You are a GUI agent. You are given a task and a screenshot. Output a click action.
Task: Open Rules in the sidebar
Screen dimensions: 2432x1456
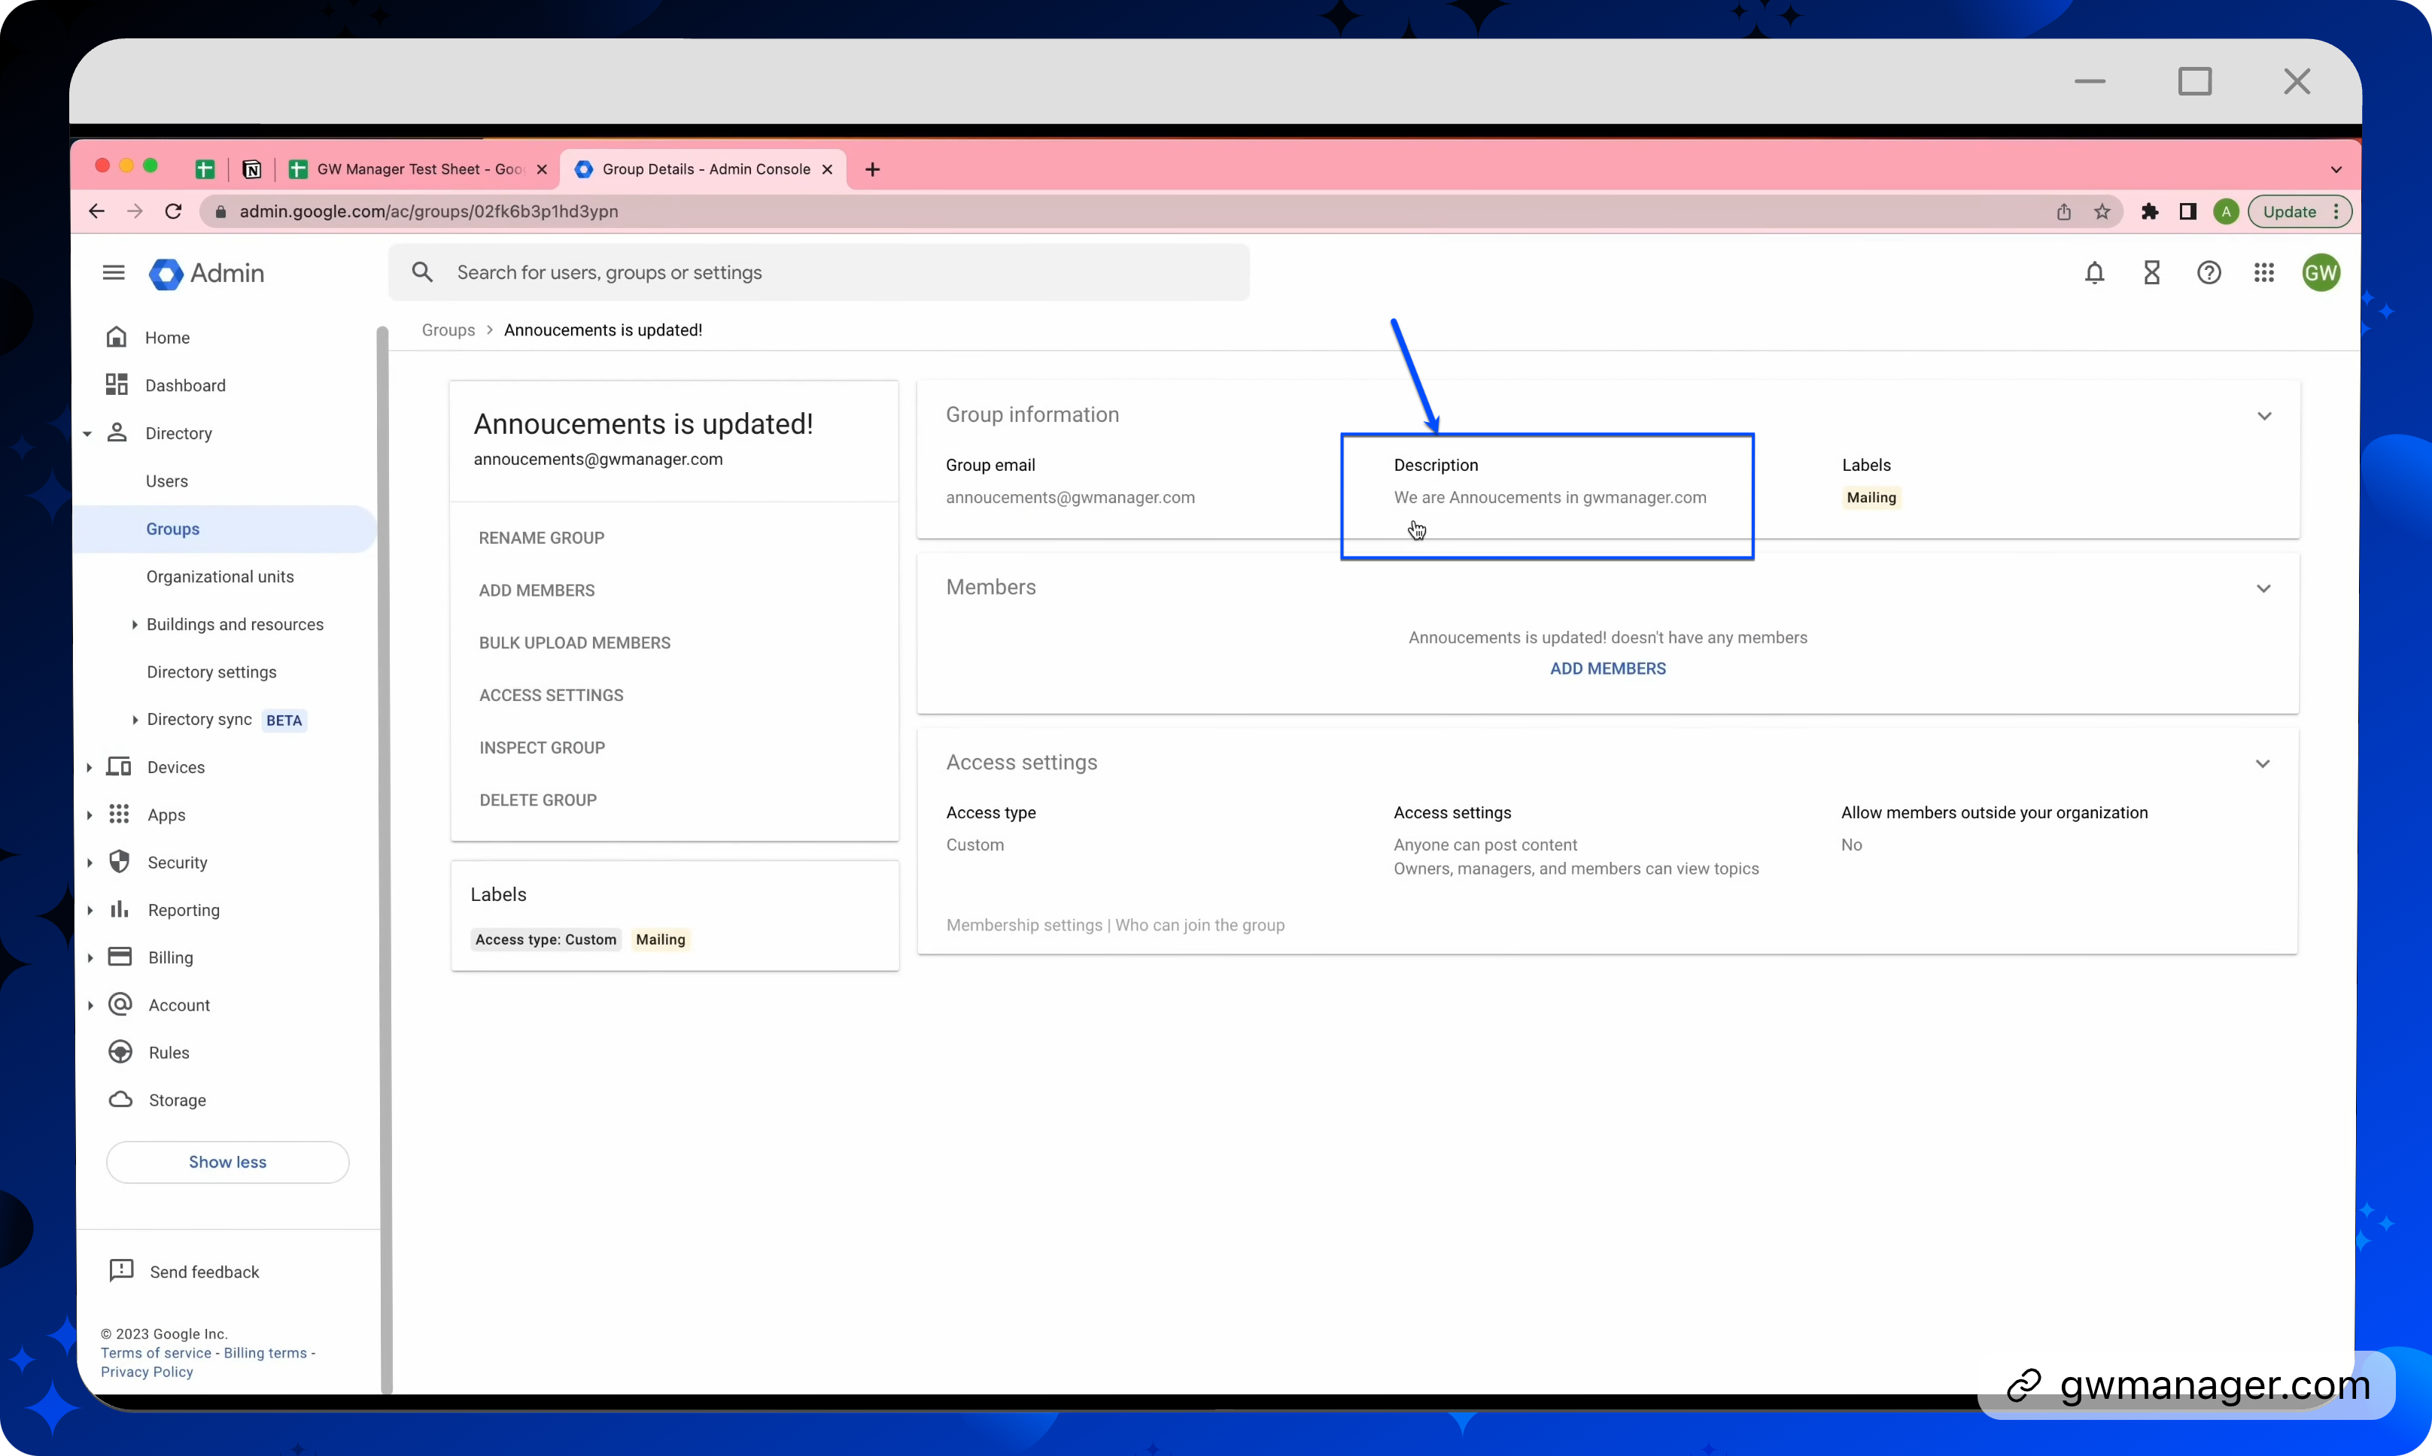[169, 1053]
